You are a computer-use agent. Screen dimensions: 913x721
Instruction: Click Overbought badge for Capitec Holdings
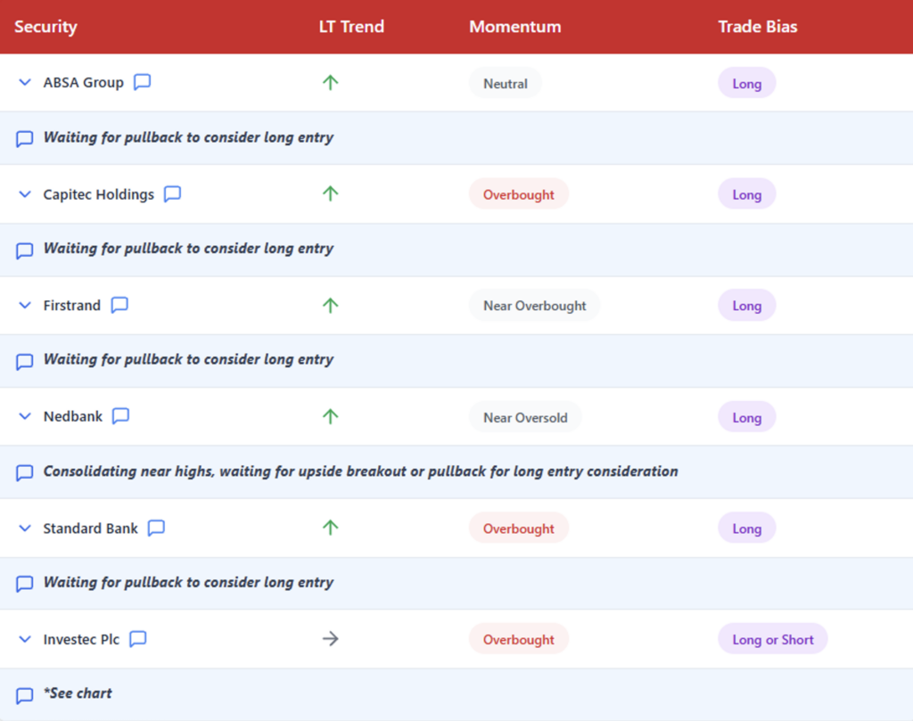(x=519, y=194)
